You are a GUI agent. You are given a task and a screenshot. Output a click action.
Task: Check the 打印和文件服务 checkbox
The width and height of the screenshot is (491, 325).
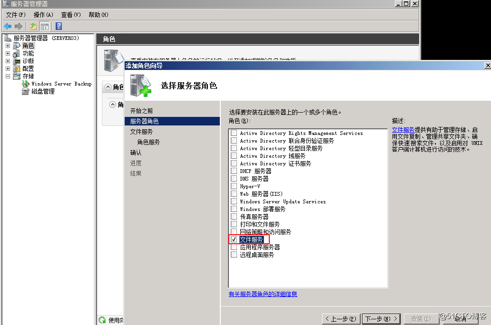pyautogui.click(x=234, y=224)
